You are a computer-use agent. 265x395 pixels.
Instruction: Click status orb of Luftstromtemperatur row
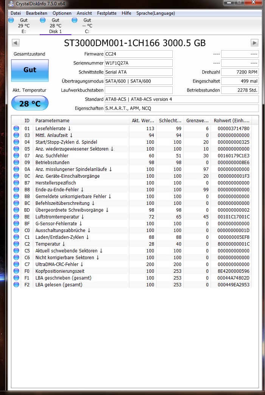click(16, 217)
